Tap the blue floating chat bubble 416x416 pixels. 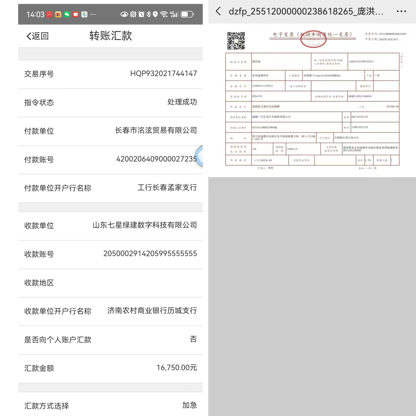(200, 157)
